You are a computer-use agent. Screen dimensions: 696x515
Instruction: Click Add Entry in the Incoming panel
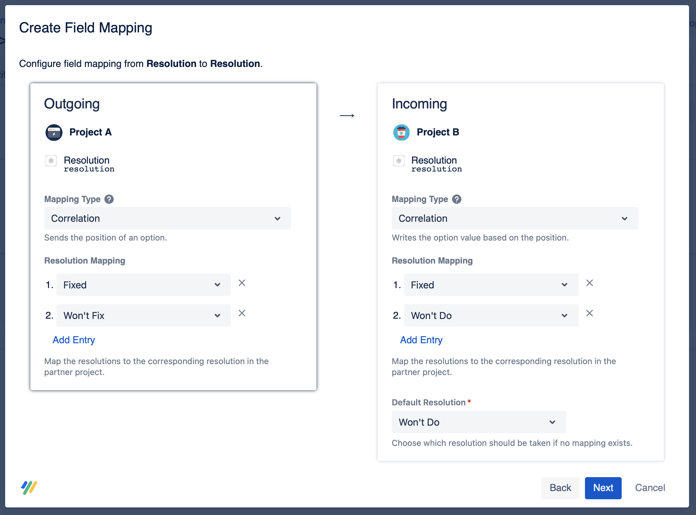pos(421,340)
